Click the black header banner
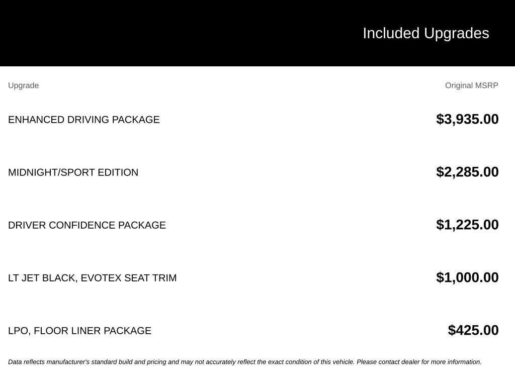 click(257, 33)
